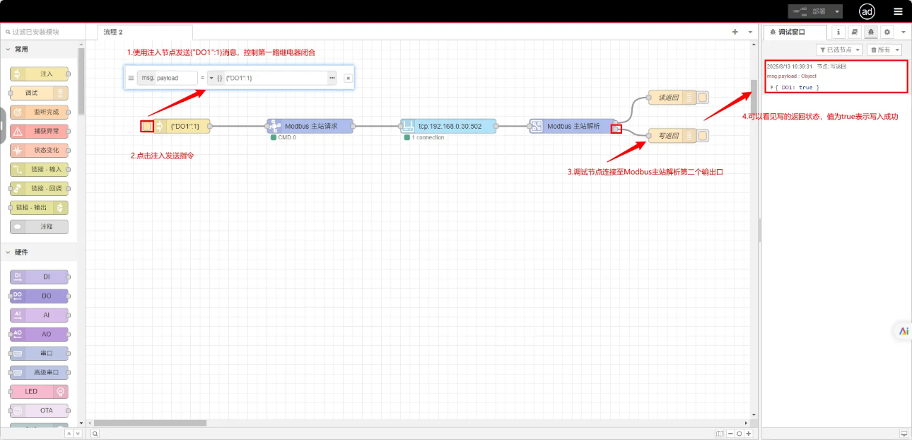Open the info sidebar tab icon
This screenshot has height=440, width=912.
pos(838,33)
